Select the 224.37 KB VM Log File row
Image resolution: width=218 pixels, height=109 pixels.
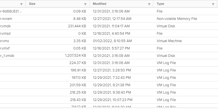click(x=109, y=63)
